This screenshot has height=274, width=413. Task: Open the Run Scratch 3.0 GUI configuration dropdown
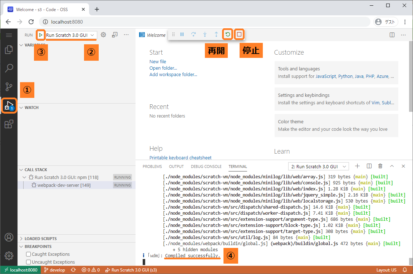point(71,35)
